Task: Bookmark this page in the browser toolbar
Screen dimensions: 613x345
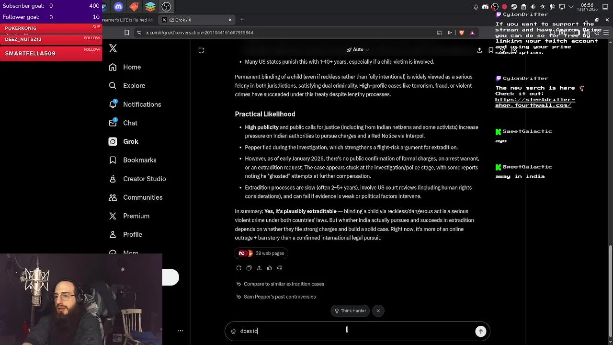Action: pos(126,33)
